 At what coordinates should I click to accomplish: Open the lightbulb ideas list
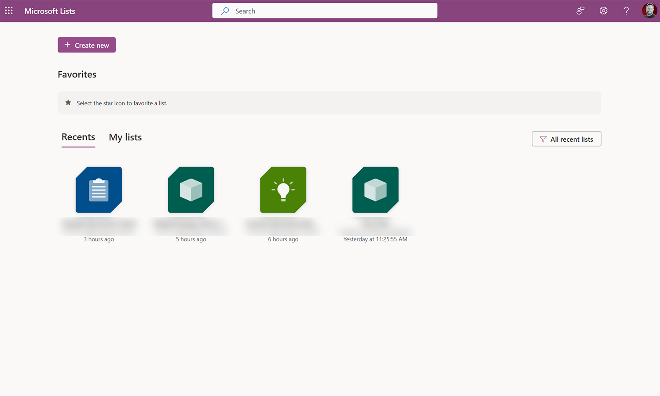[283, 189]
